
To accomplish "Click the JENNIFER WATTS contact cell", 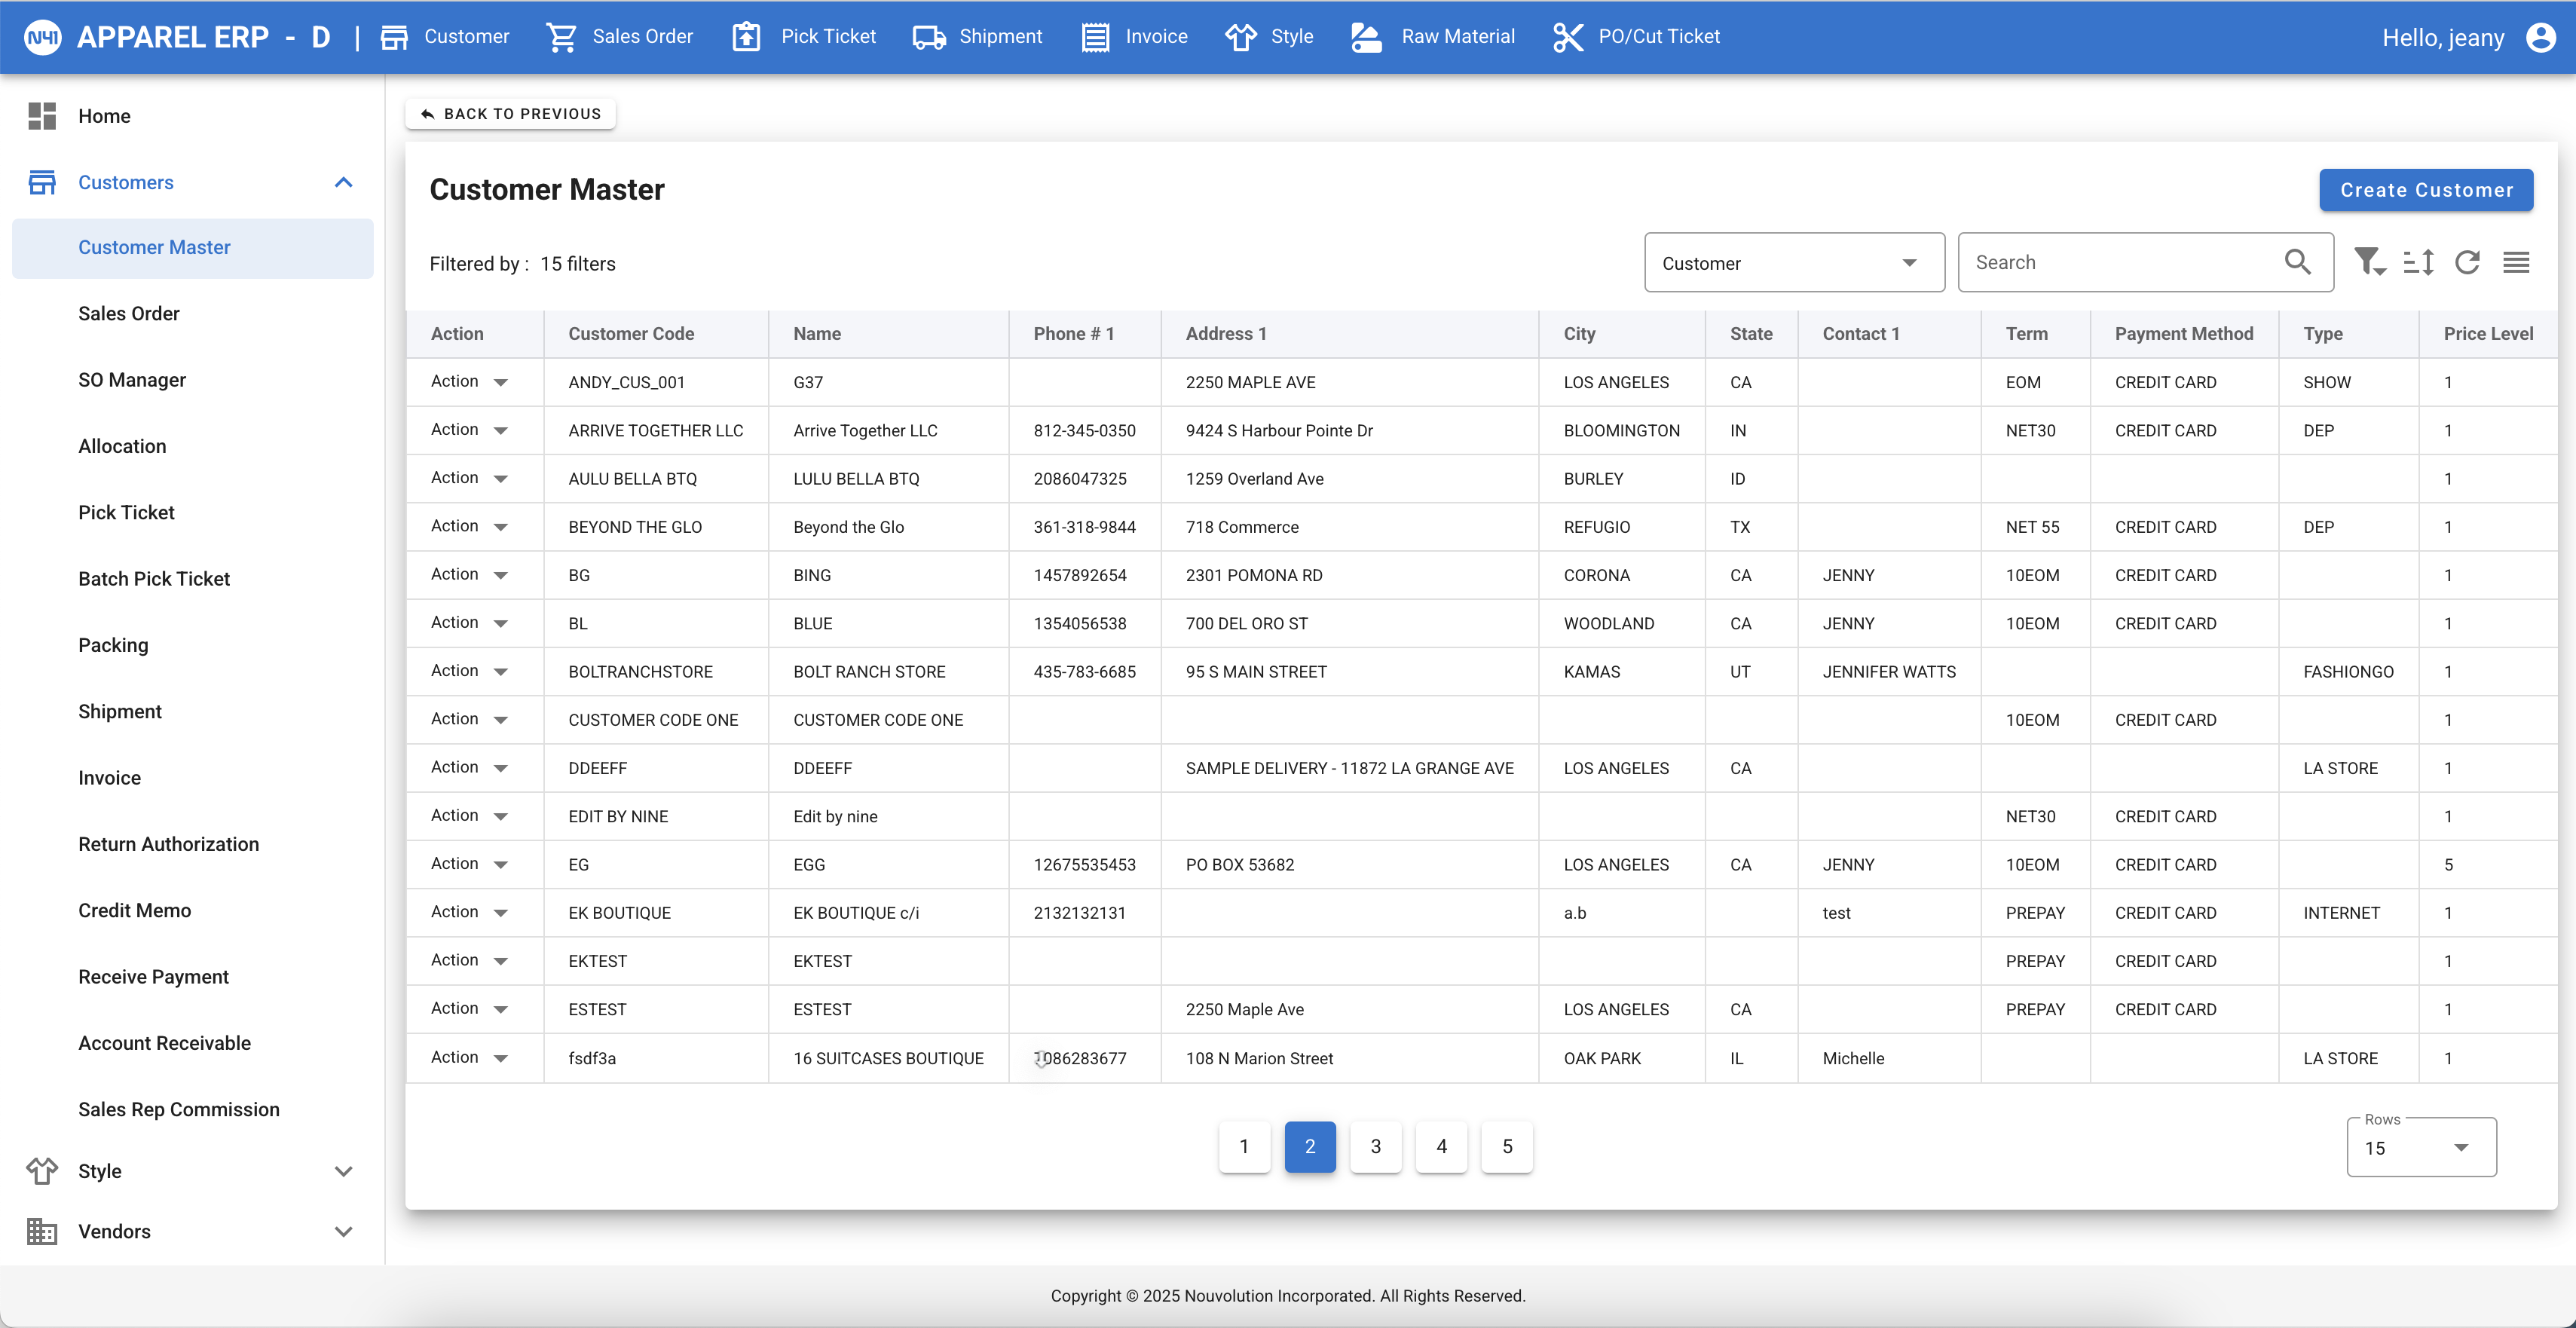I will point(1889,672).
